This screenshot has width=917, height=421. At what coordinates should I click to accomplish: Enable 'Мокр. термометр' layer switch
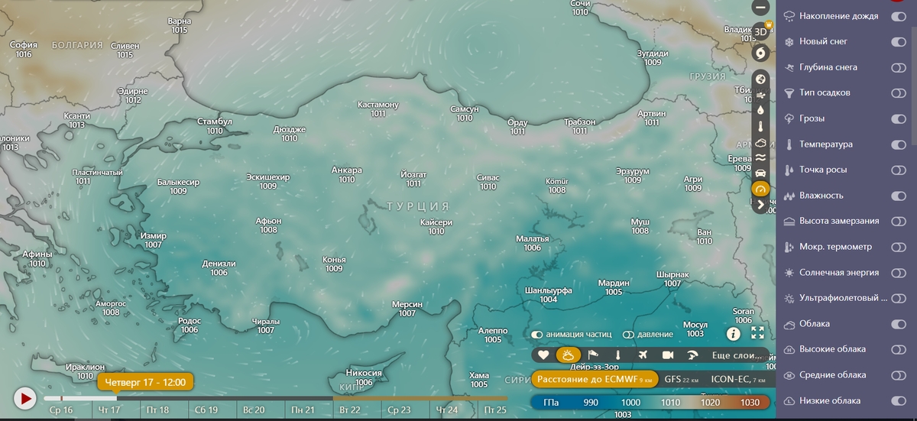tap(899, 247)
